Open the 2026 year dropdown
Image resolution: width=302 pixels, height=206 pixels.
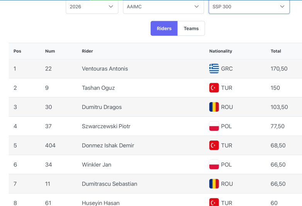pos(92,7)
